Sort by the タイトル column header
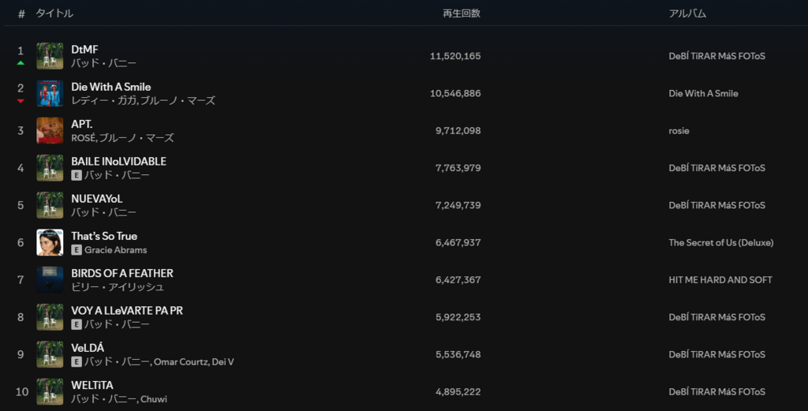This screenshot has width=808, height=411. 54,13
